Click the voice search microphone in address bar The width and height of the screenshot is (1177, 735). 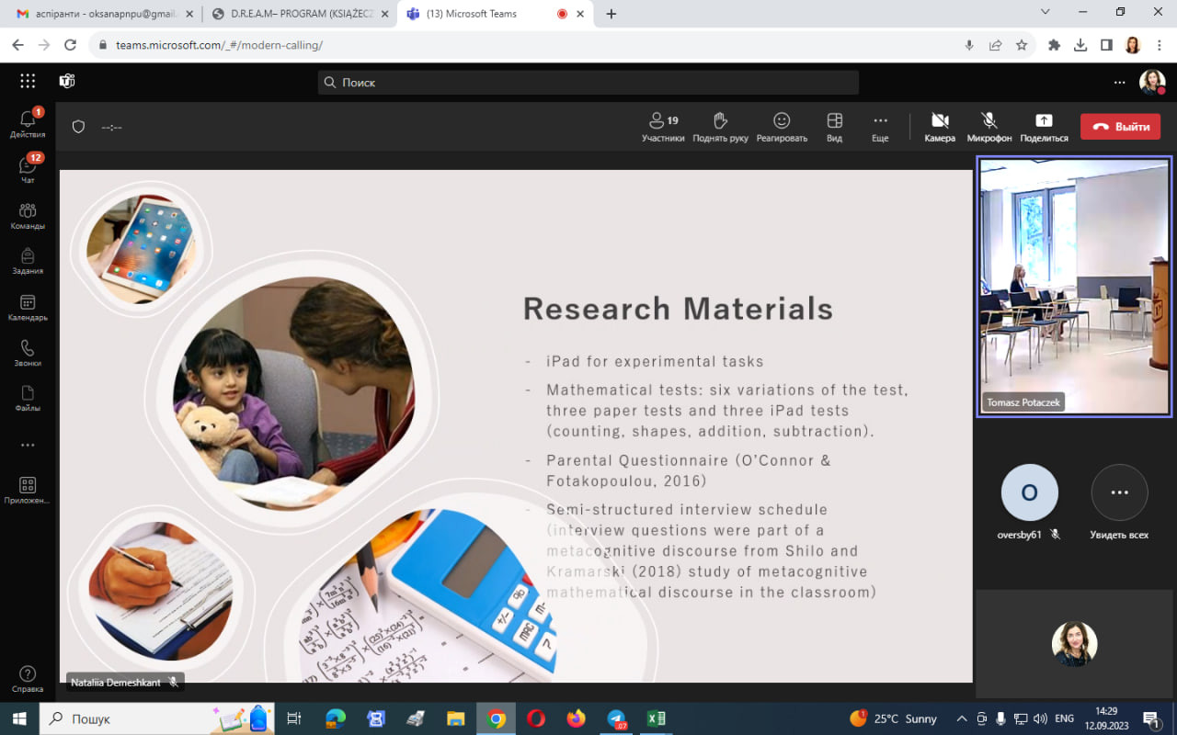pos(969,44)
